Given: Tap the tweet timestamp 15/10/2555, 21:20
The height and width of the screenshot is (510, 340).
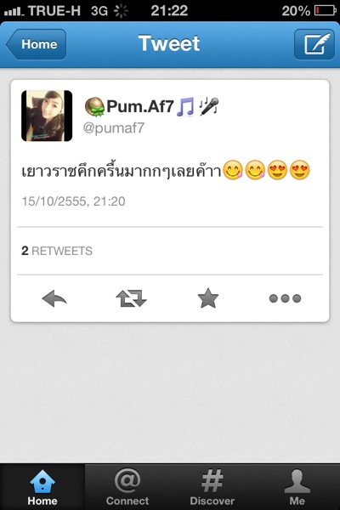Looking at the screenshot, I should coord(74,201).
